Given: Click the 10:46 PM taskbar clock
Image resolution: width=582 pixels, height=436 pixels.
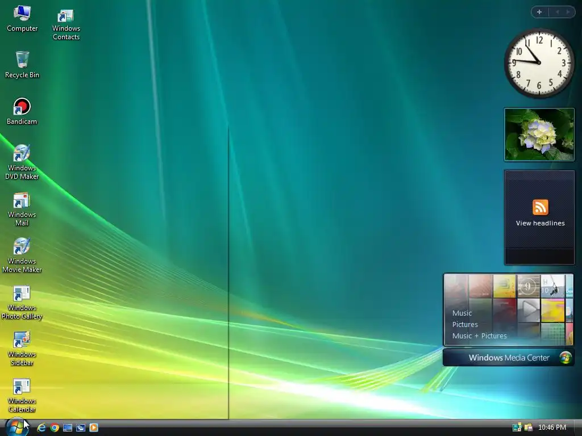Looking at the screenshot, I should point(552,427).
